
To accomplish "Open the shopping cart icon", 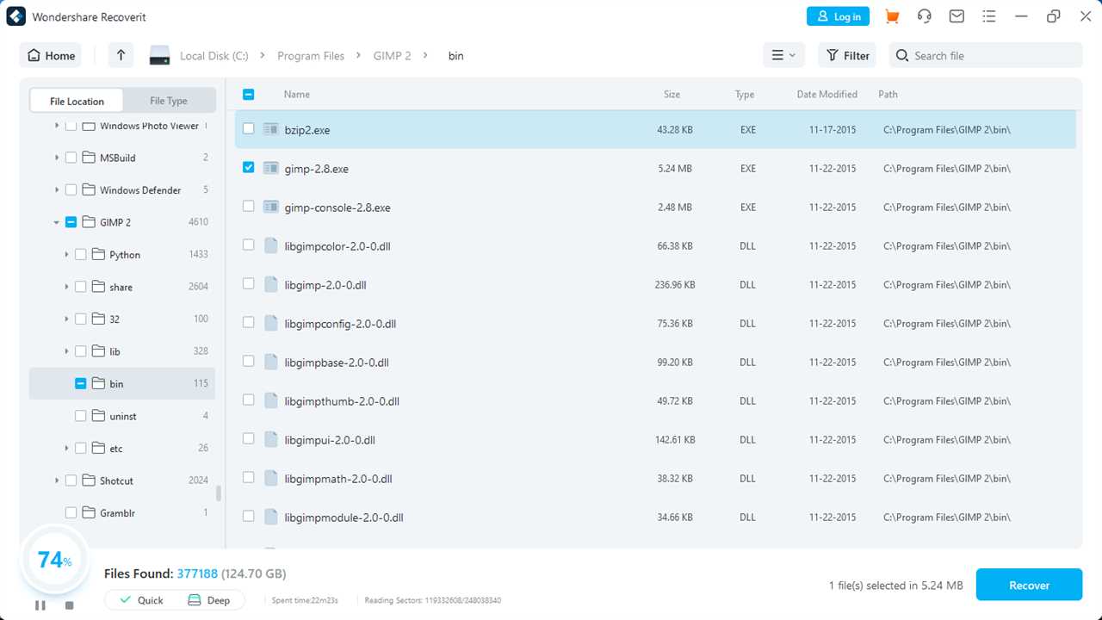I will coord(892,16).
